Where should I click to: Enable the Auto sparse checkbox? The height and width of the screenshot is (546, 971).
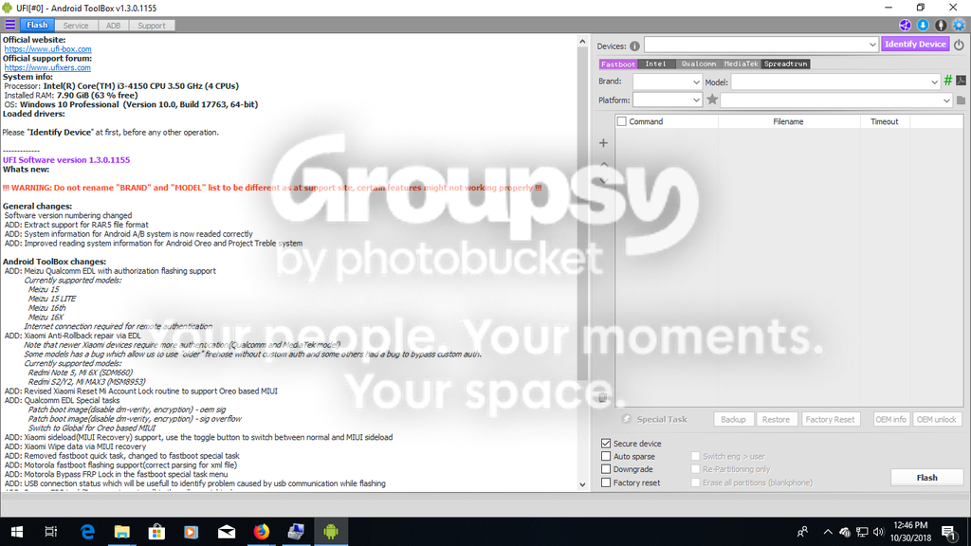606,456
